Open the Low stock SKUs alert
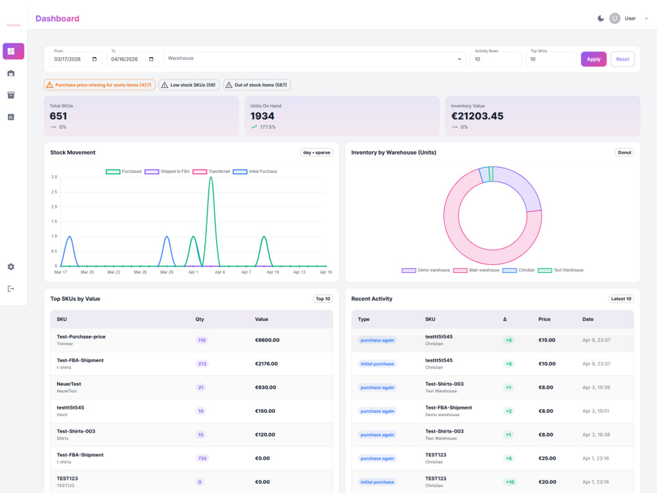Image resolution: width=657 pixels, height=493 pixels. pyautogui.click(x=189, y=85)
